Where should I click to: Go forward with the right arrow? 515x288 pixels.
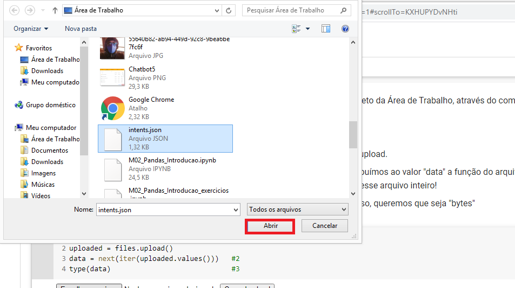tap(30, 10)
